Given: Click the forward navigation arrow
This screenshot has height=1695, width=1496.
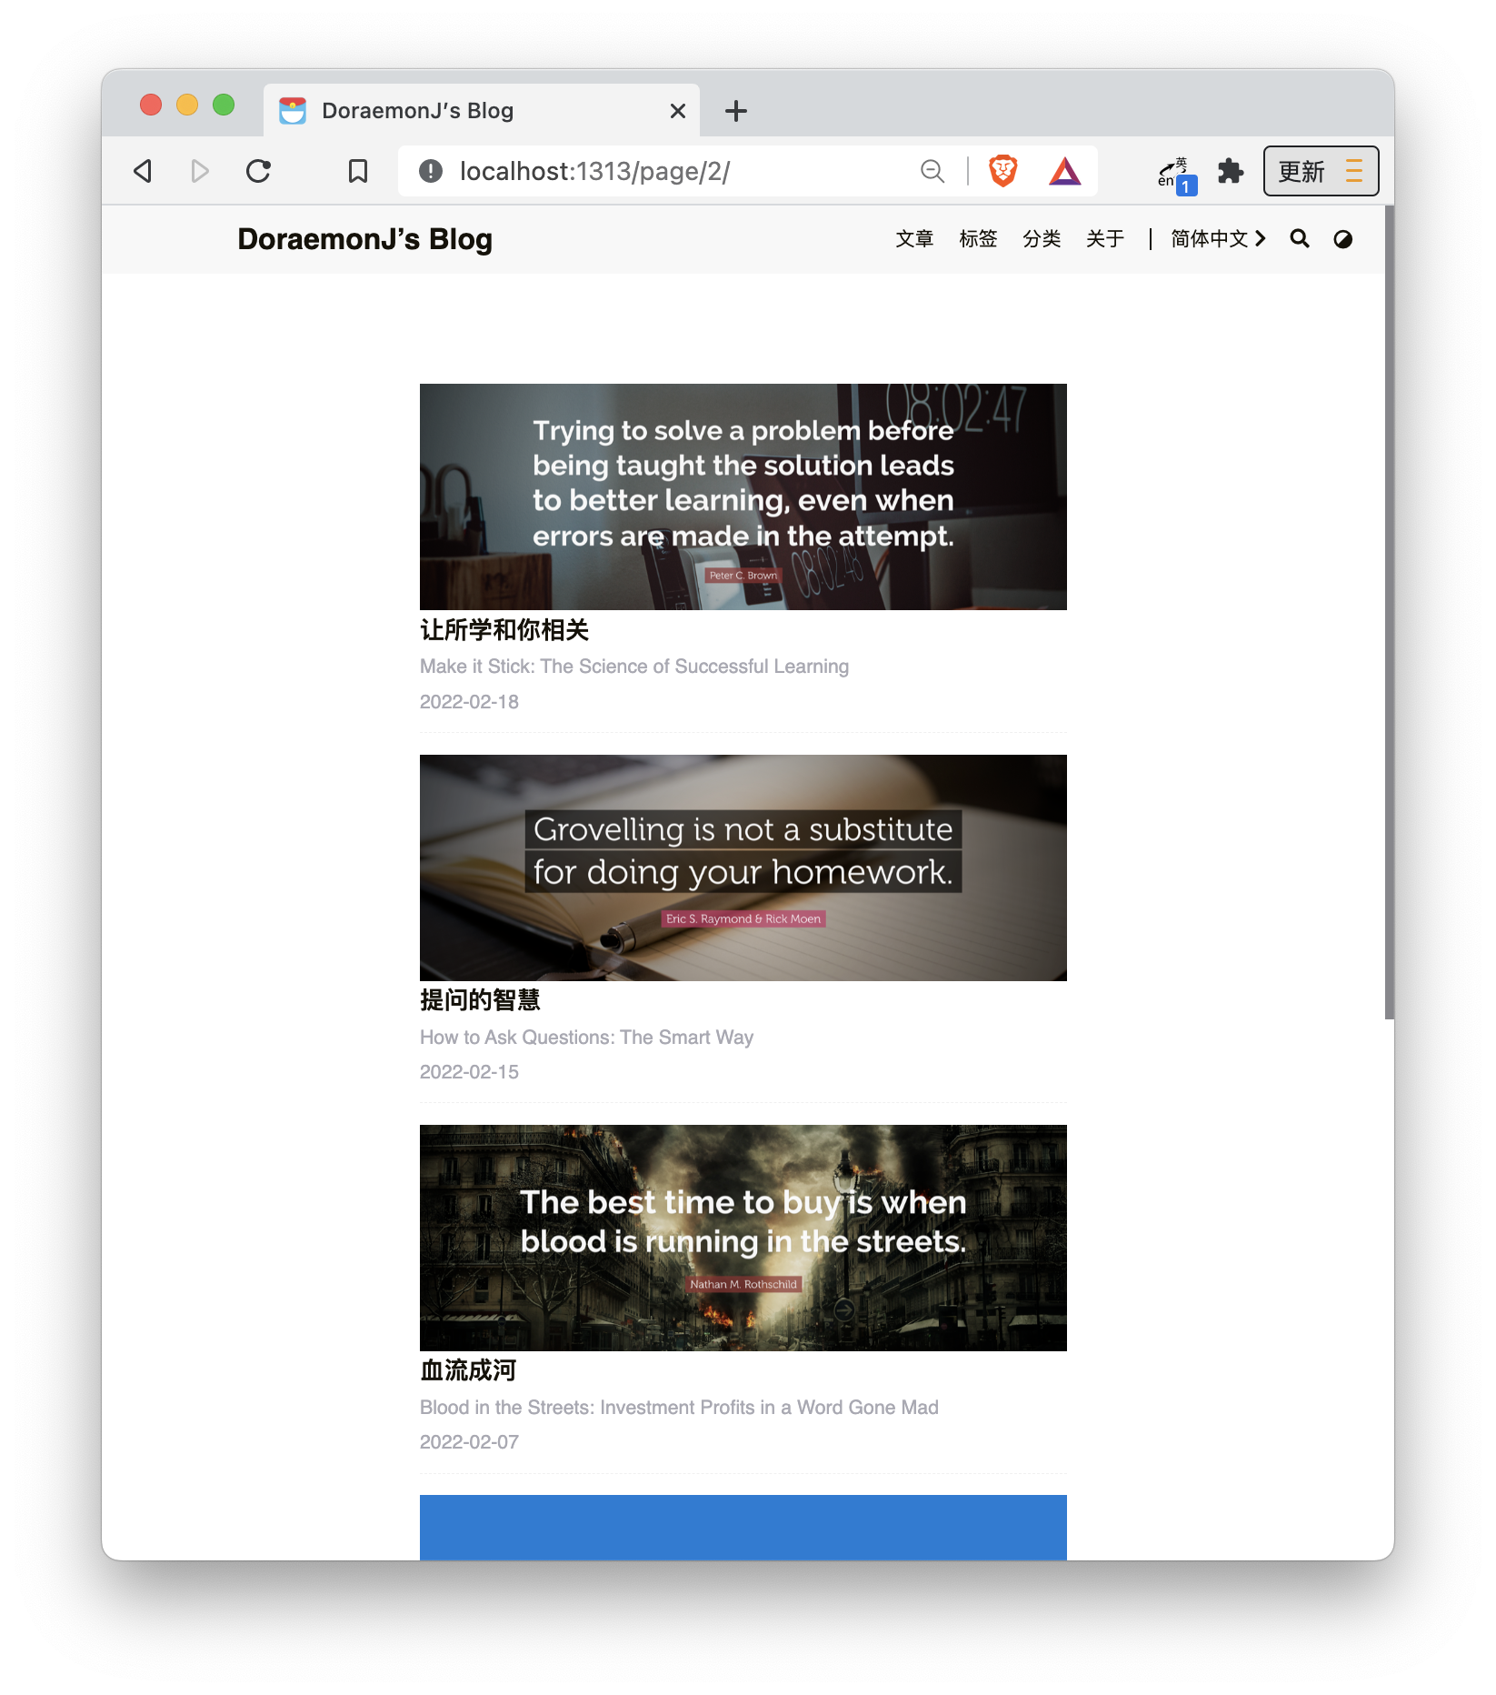Looking at the screenshot, I should tap(200, 170).
